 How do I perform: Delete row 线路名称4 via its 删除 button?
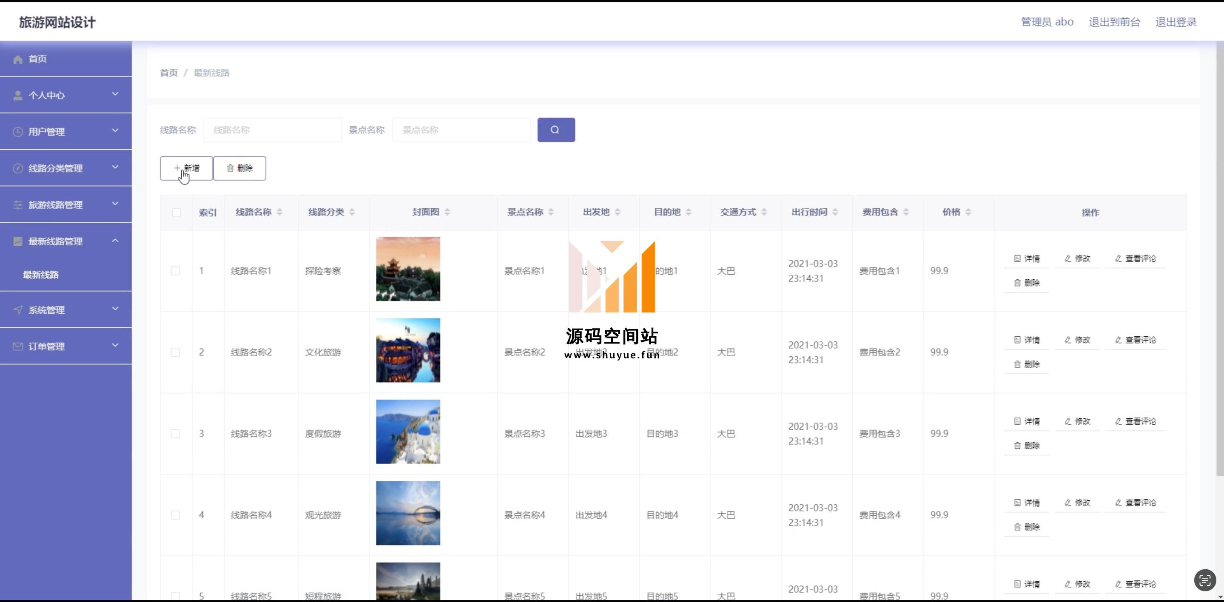tap(1027, 527)
